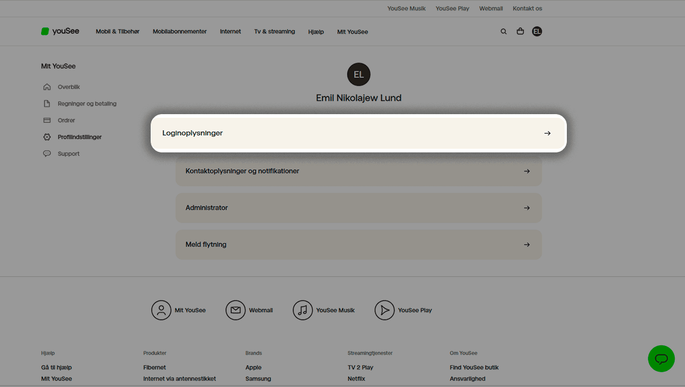Click the YouSee logo in header
685x387 pixels.
click(60, 31)
